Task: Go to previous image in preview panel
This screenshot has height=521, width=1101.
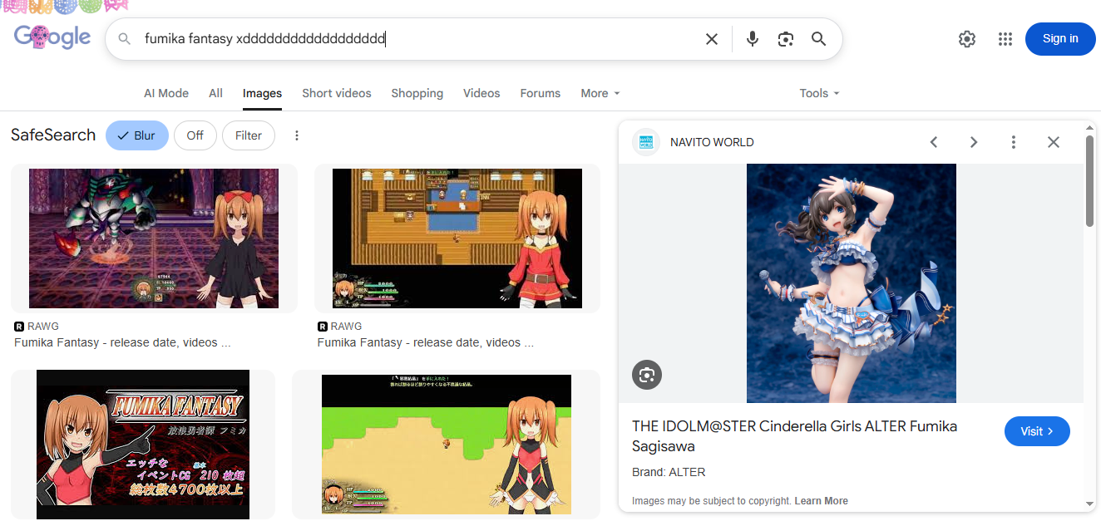Action: (x=934, y=142)
